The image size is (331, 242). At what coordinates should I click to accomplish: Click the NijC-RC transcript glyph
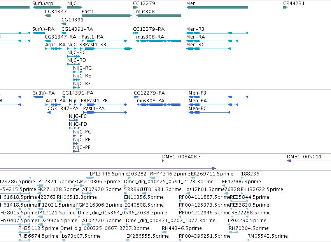tap(74, 56)
